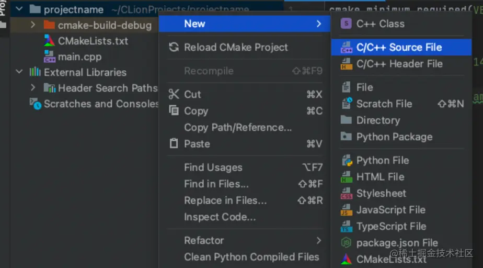The image size is (483, 268).
Task: Create a new Directory
Action: pos(401,120)
